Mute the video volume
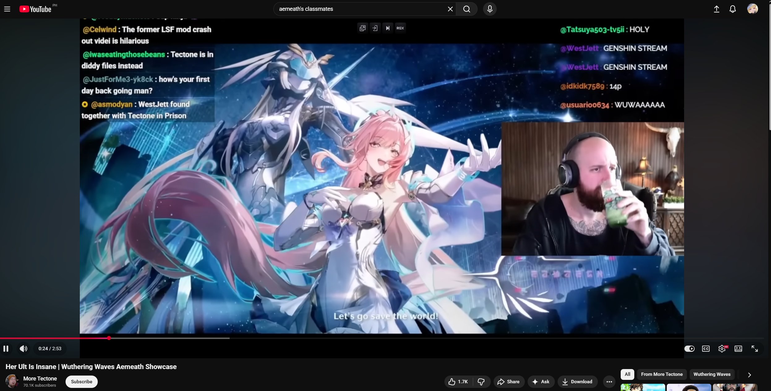The image size is (771, 391). pos(24,349)
